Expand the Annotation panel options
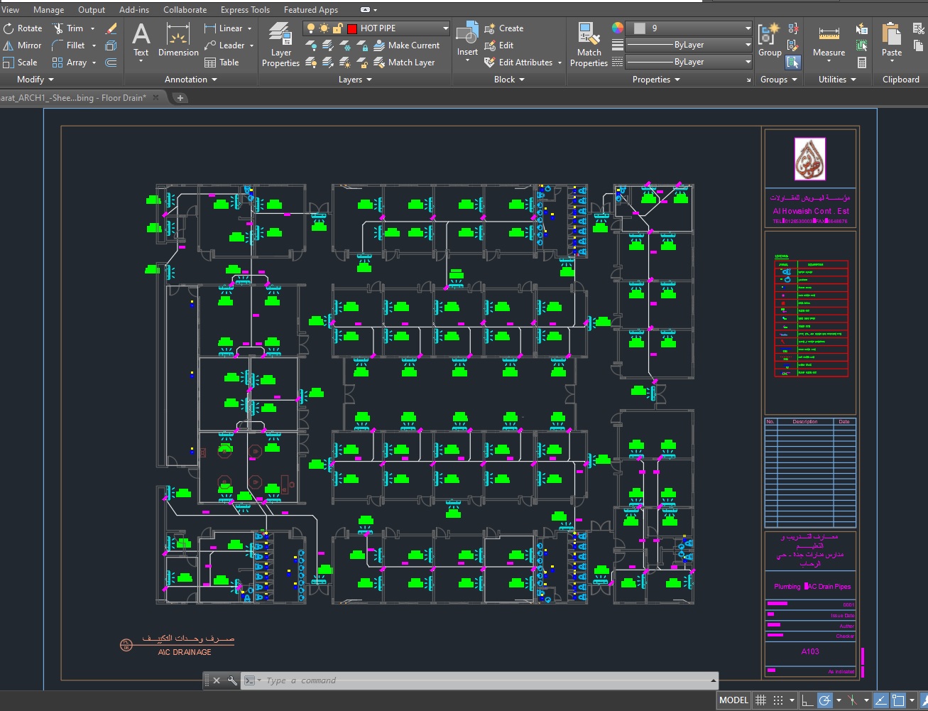This screenshot has height=711, width=928. [x=191, y=80]
